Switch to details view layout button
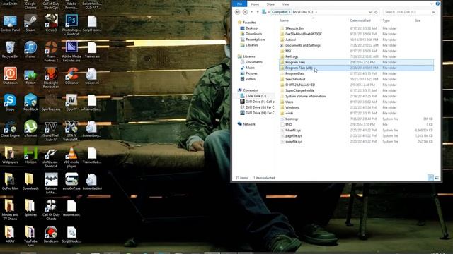This screenshot has width=453, height=254. [x=430, y=178]
